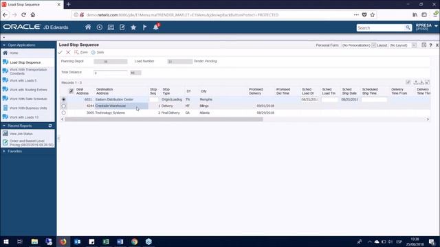Expand the small arrow below Oracle logo
Viewport: 440px width, 247px height.
(x=3, y=37)
